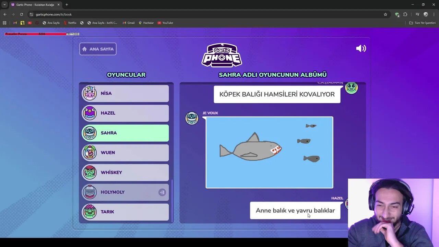Open the Gmail M icon bookmark beside the apps grid
Screen dimensions: 439x247
(15, 23)
